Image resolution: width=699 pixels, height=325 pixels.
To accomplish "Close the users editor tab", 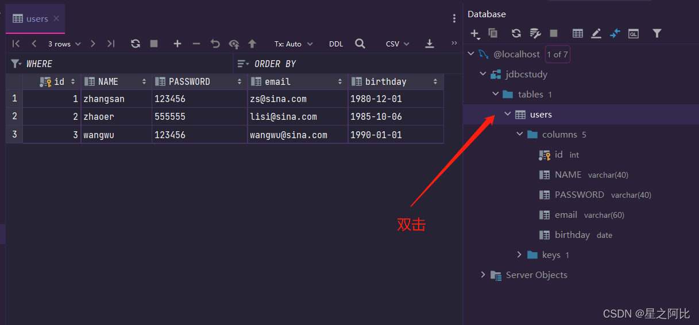I will [56, 19].
